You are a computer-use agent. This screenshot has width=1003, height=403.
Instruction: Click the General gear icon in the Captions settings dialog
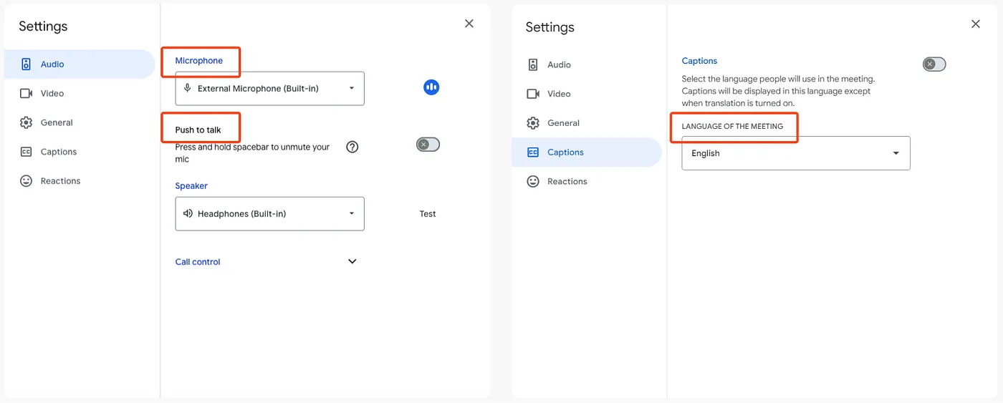[533, 123]
